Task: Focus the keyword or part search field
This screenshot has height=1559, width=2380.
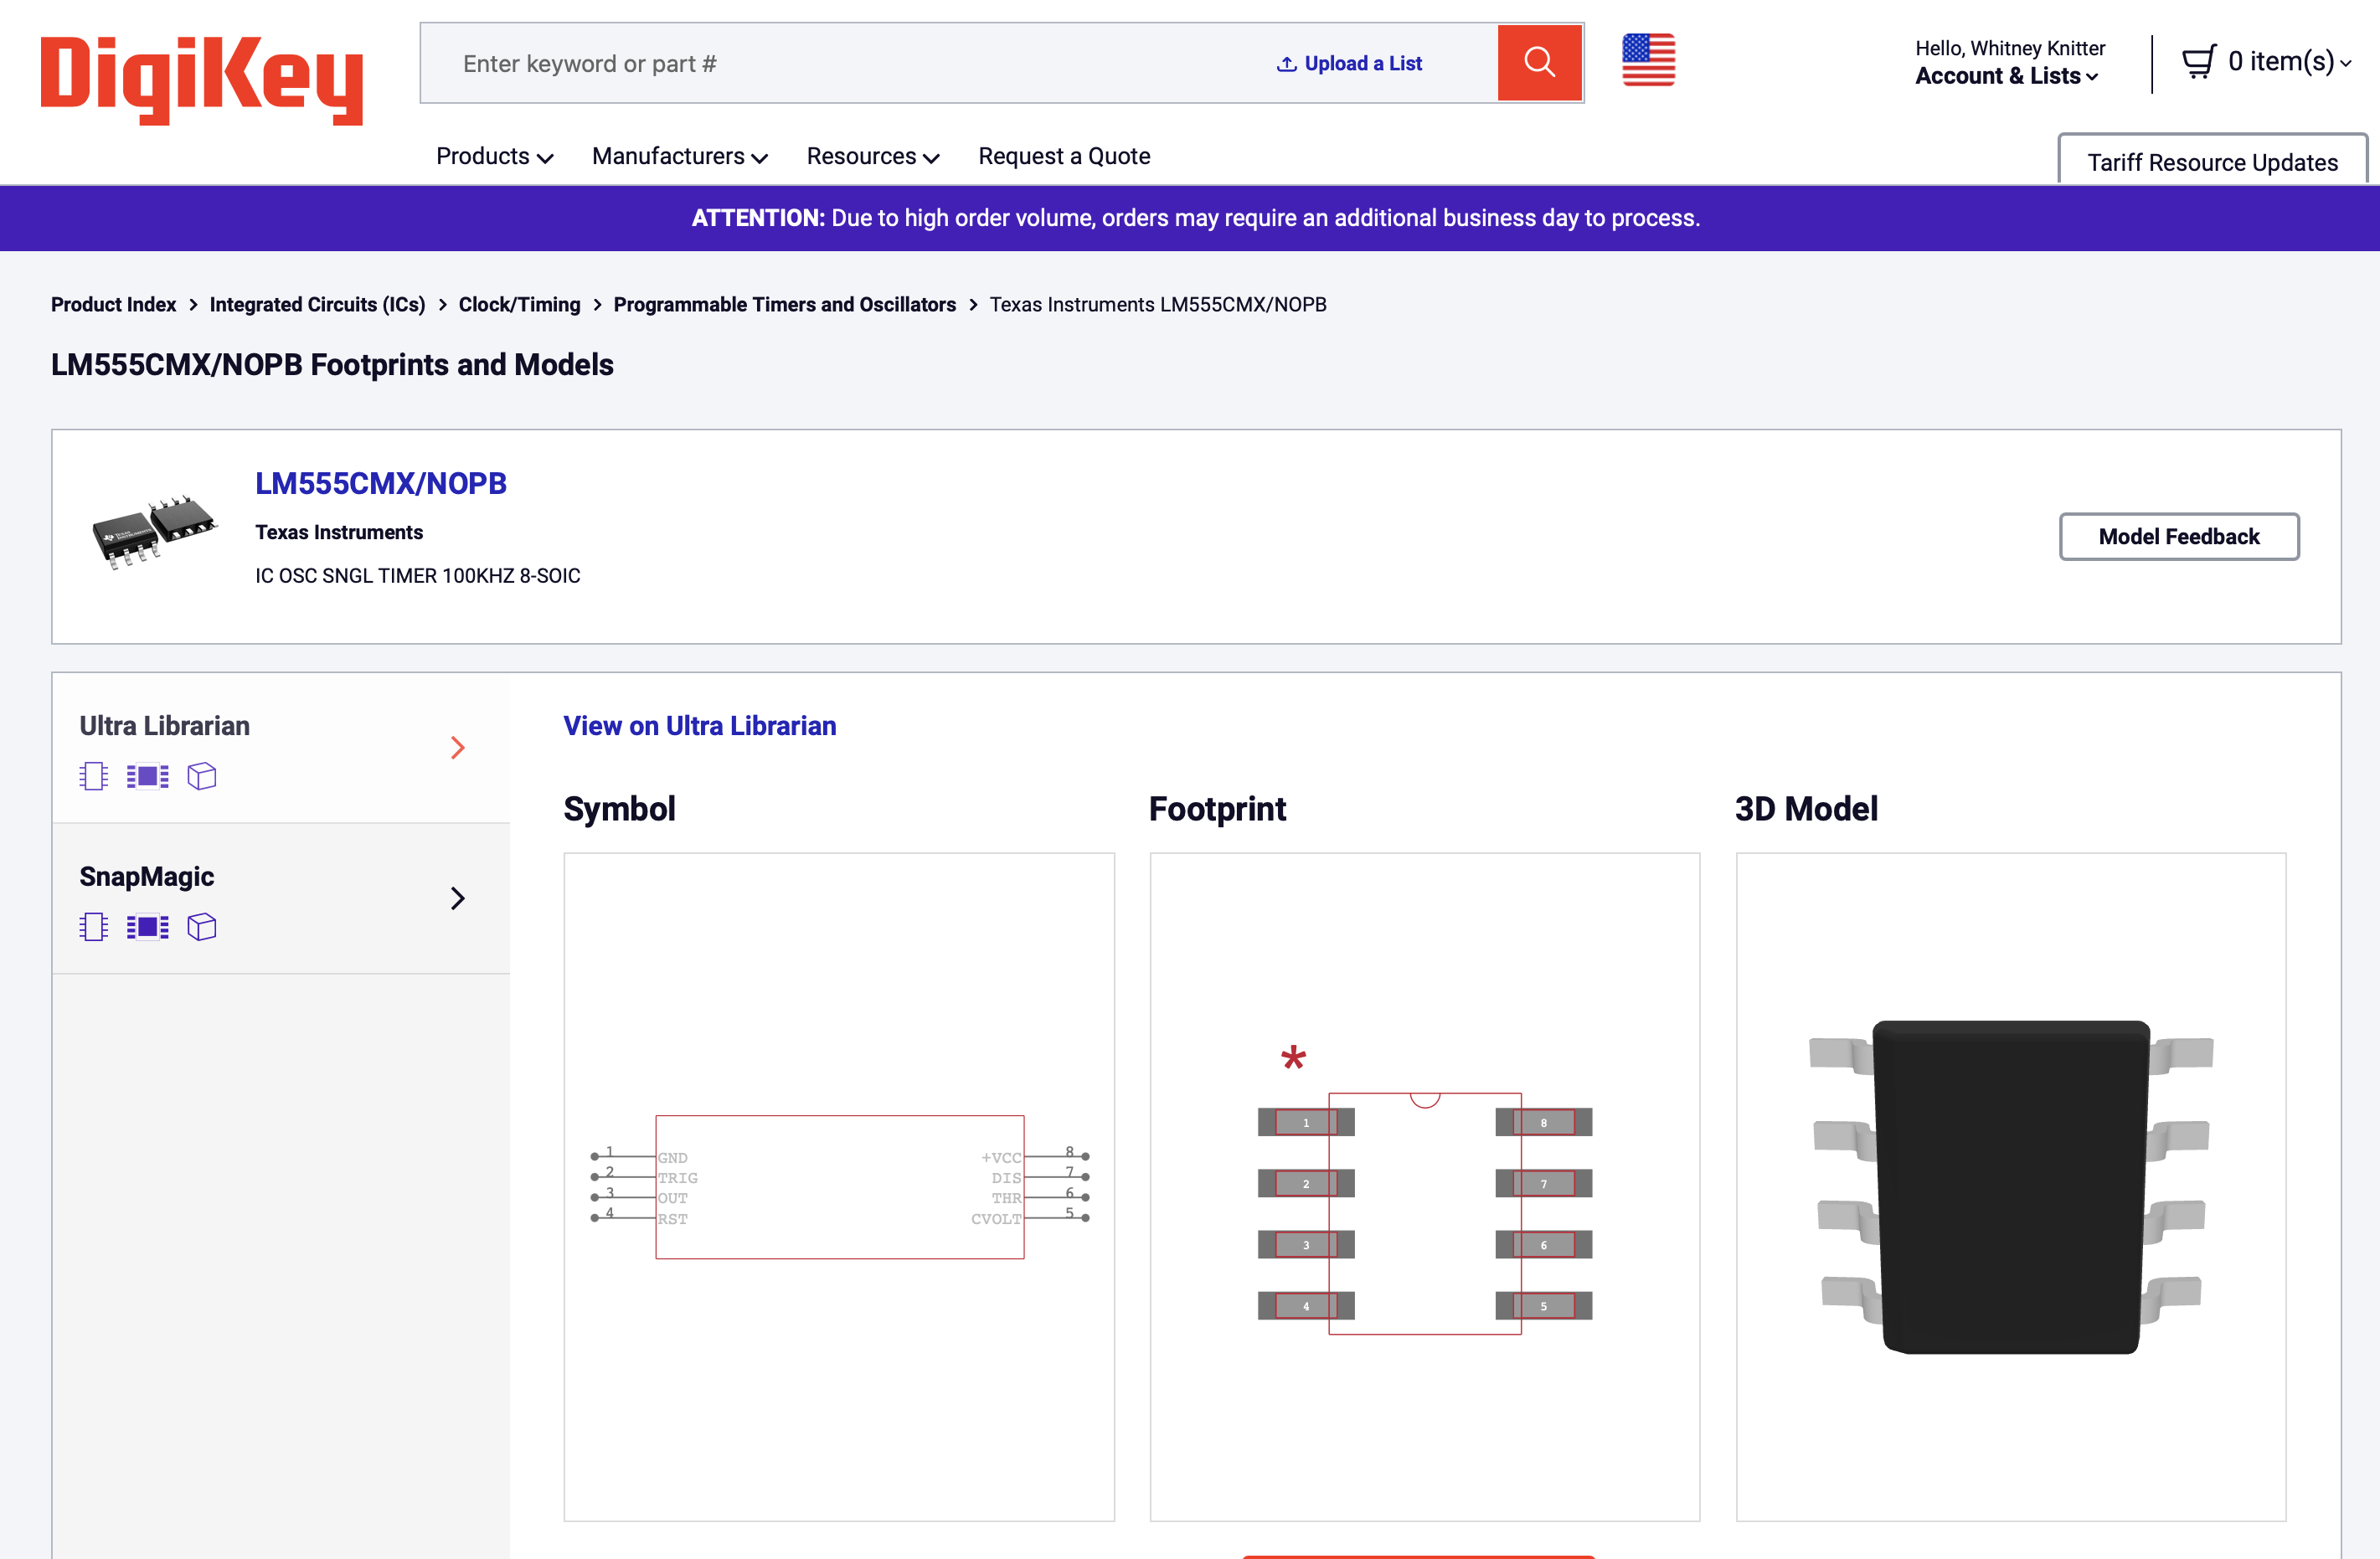Action: point(850,63)
